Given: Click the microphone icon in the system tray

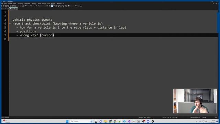Looking at the screenshot, I should tap(200, 121).
